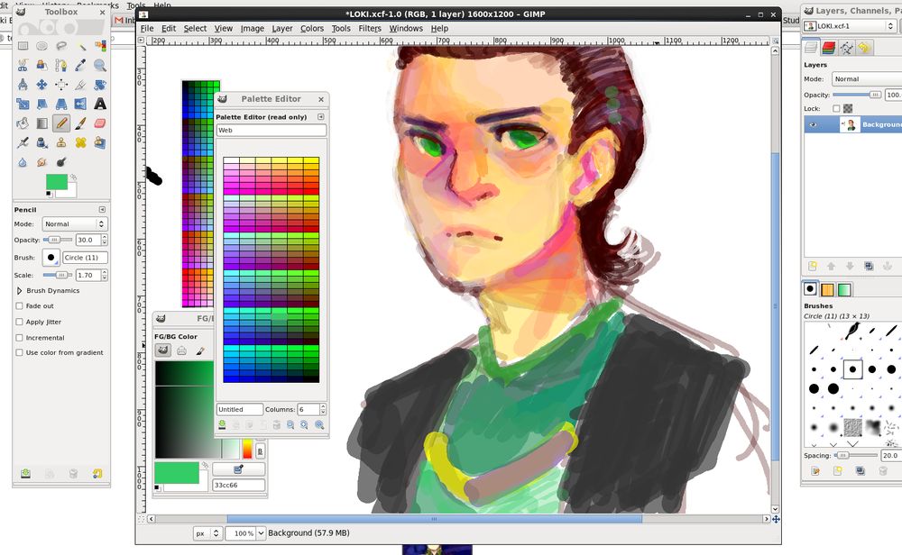This screenshot has height=555, width=902.
Task: Select the Zoom magnifier tool
Action: (100, 66)
